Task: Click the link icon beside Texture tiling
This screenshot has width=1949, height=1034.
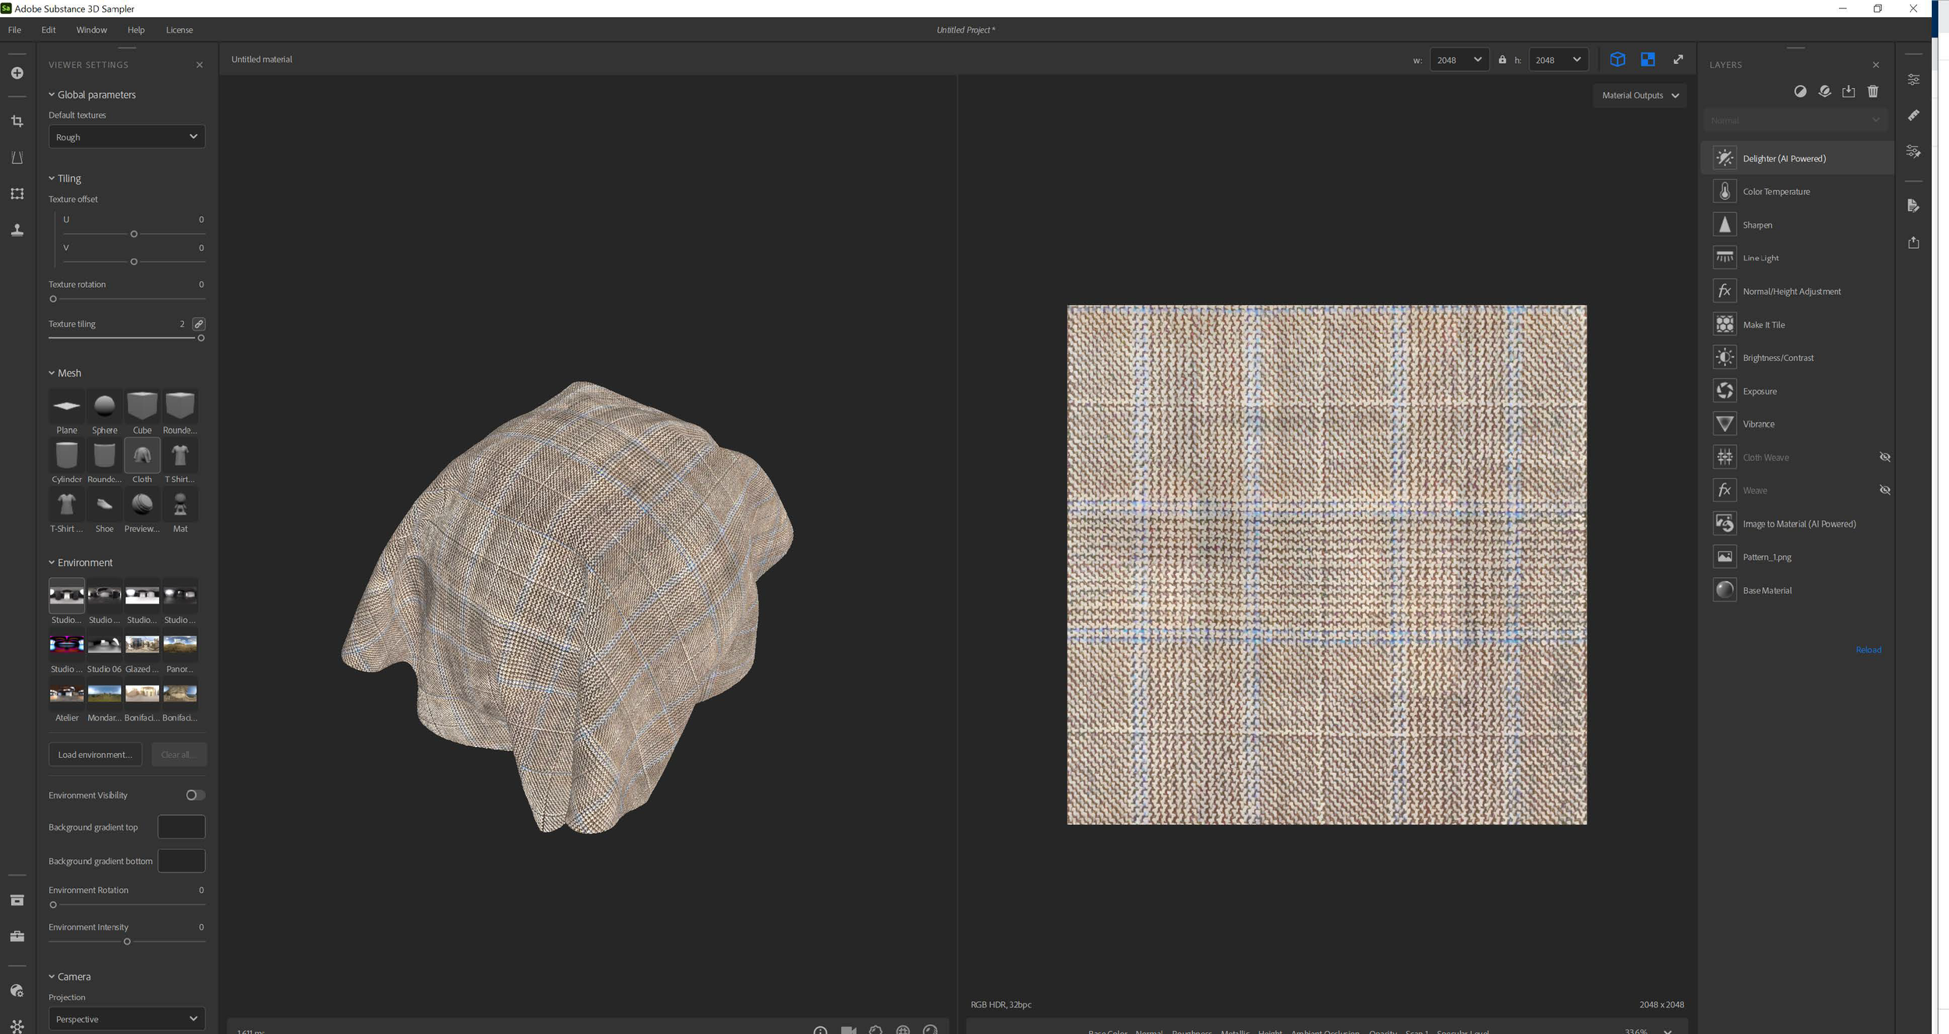Action: tap(199, 324)
